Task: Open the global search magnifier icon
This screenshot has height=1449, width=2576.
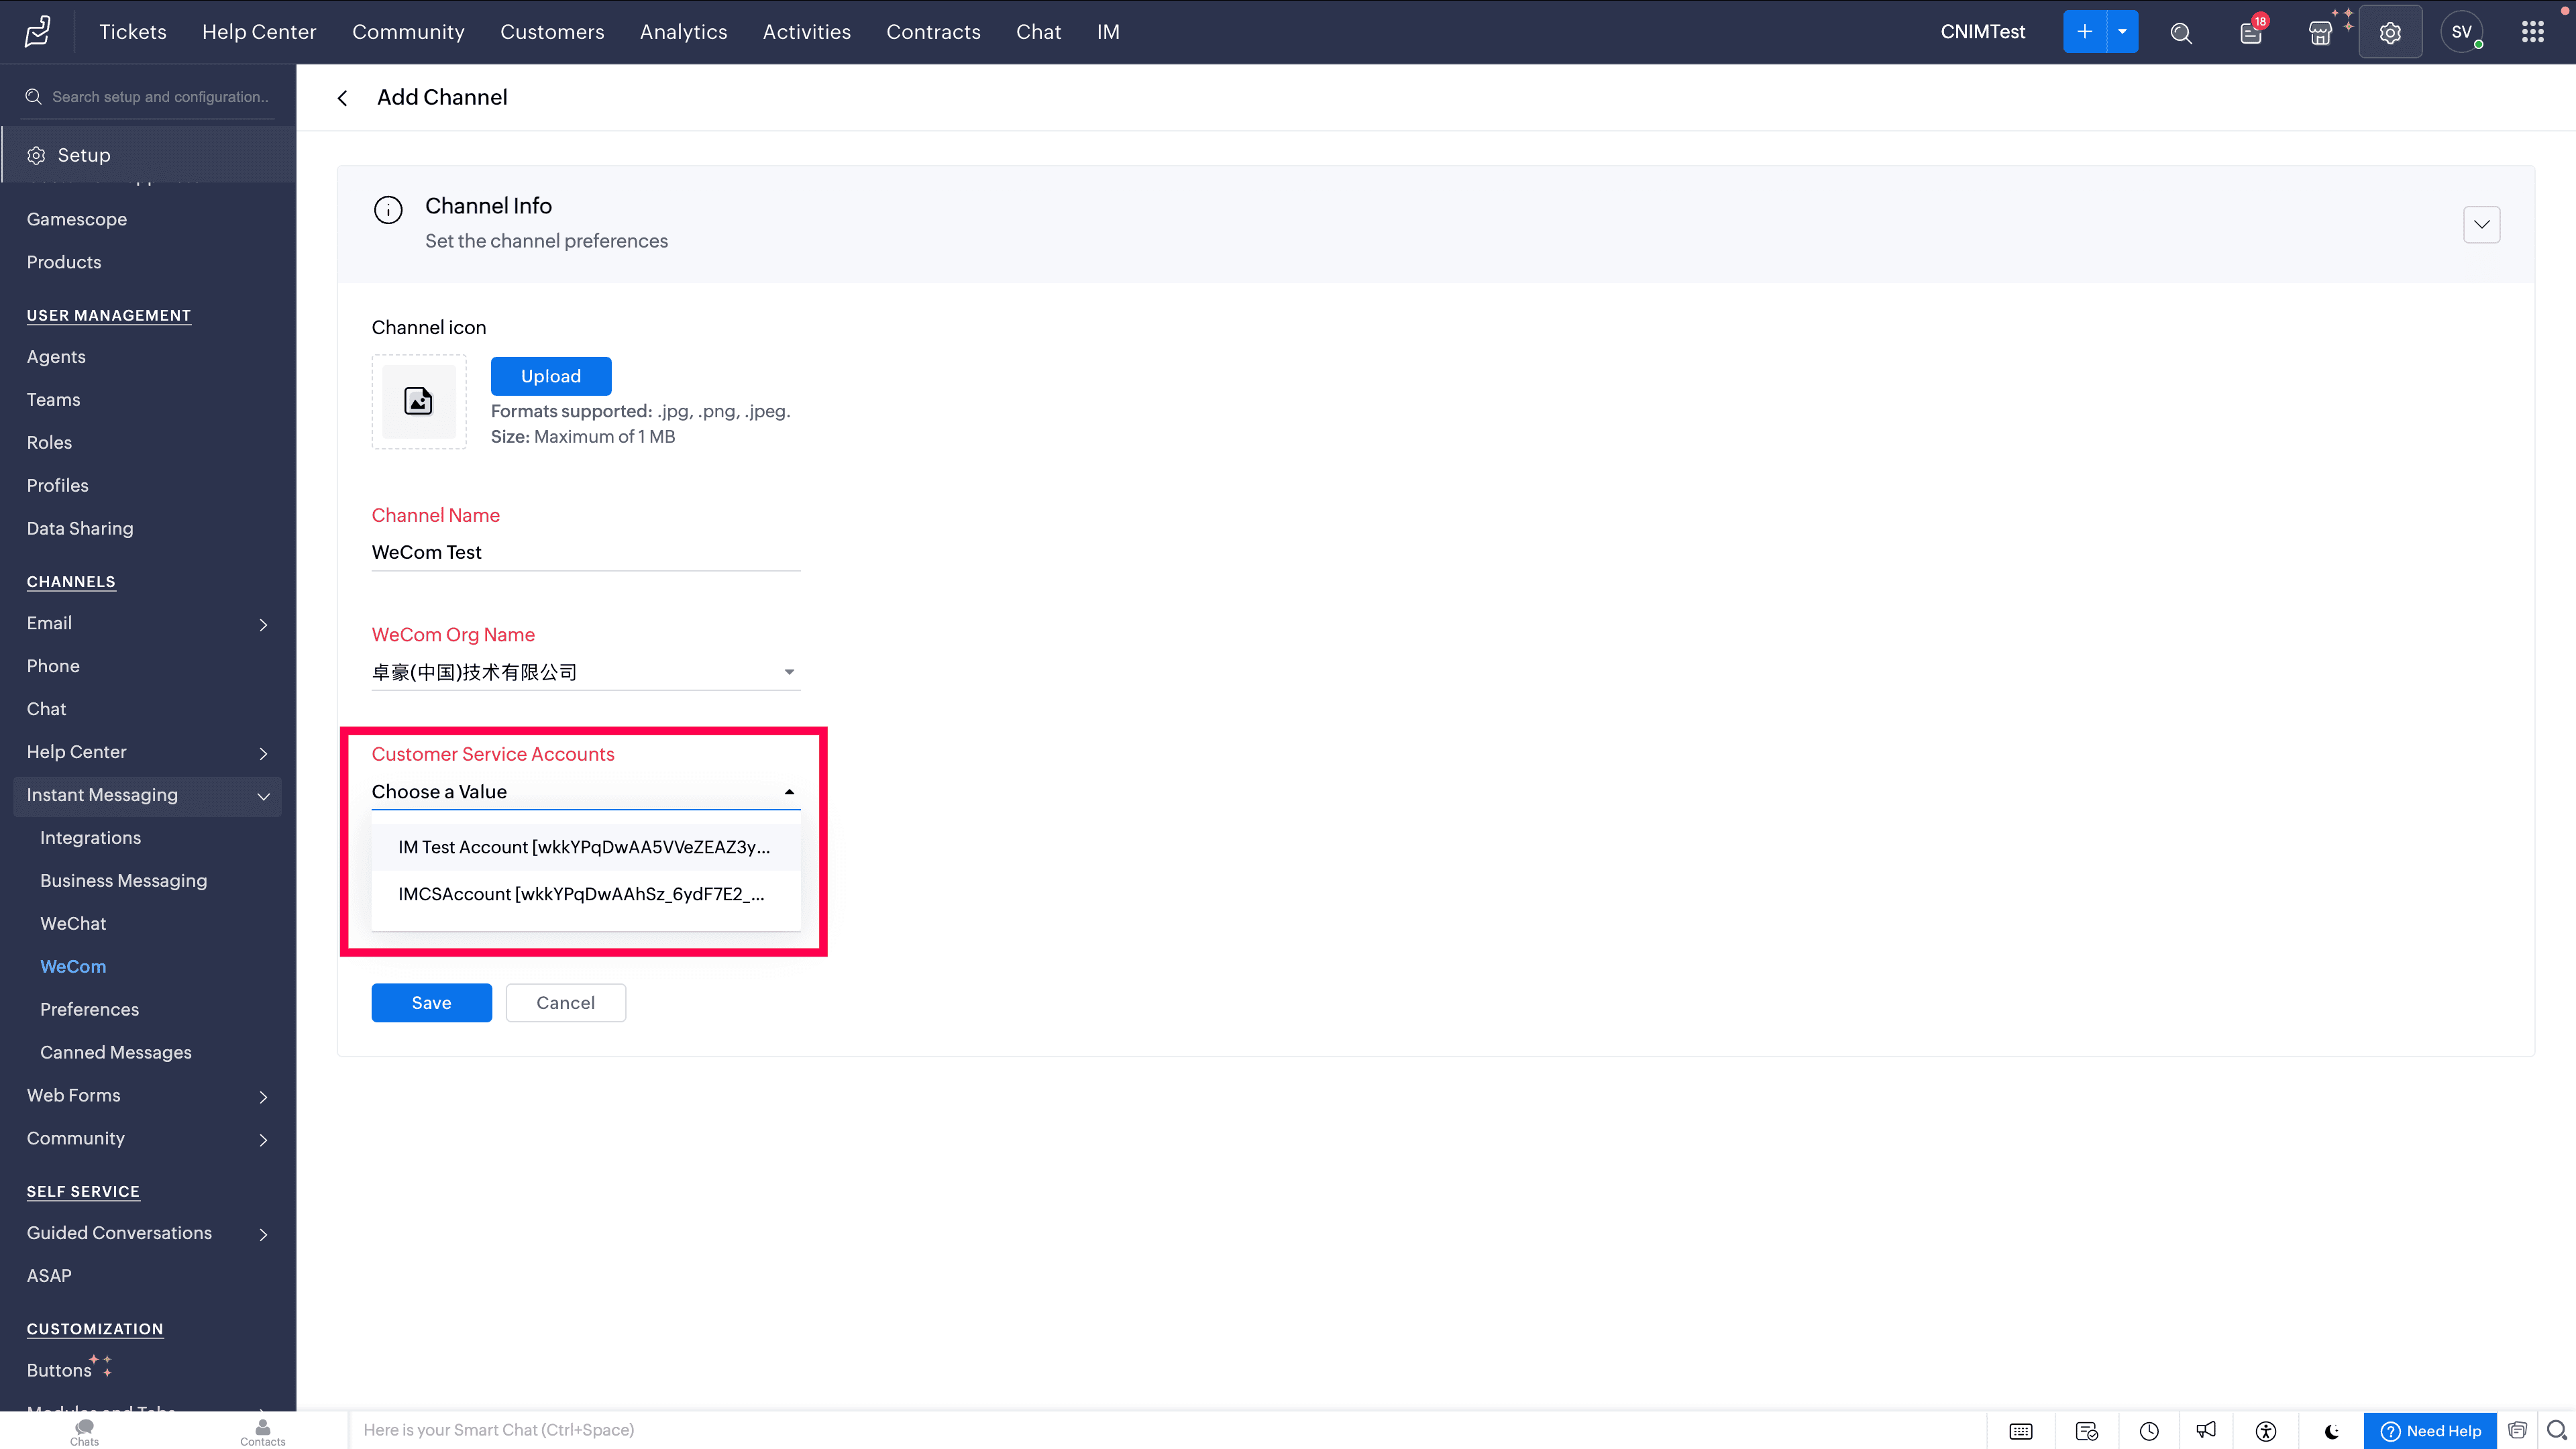Action: tap(2181, 33)
